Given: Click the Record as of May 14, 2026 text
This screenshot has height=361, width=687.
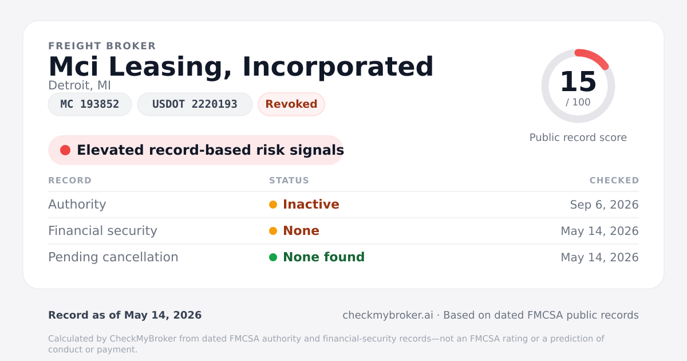Looking at the screenshot, I should click(x=125, y=315).
